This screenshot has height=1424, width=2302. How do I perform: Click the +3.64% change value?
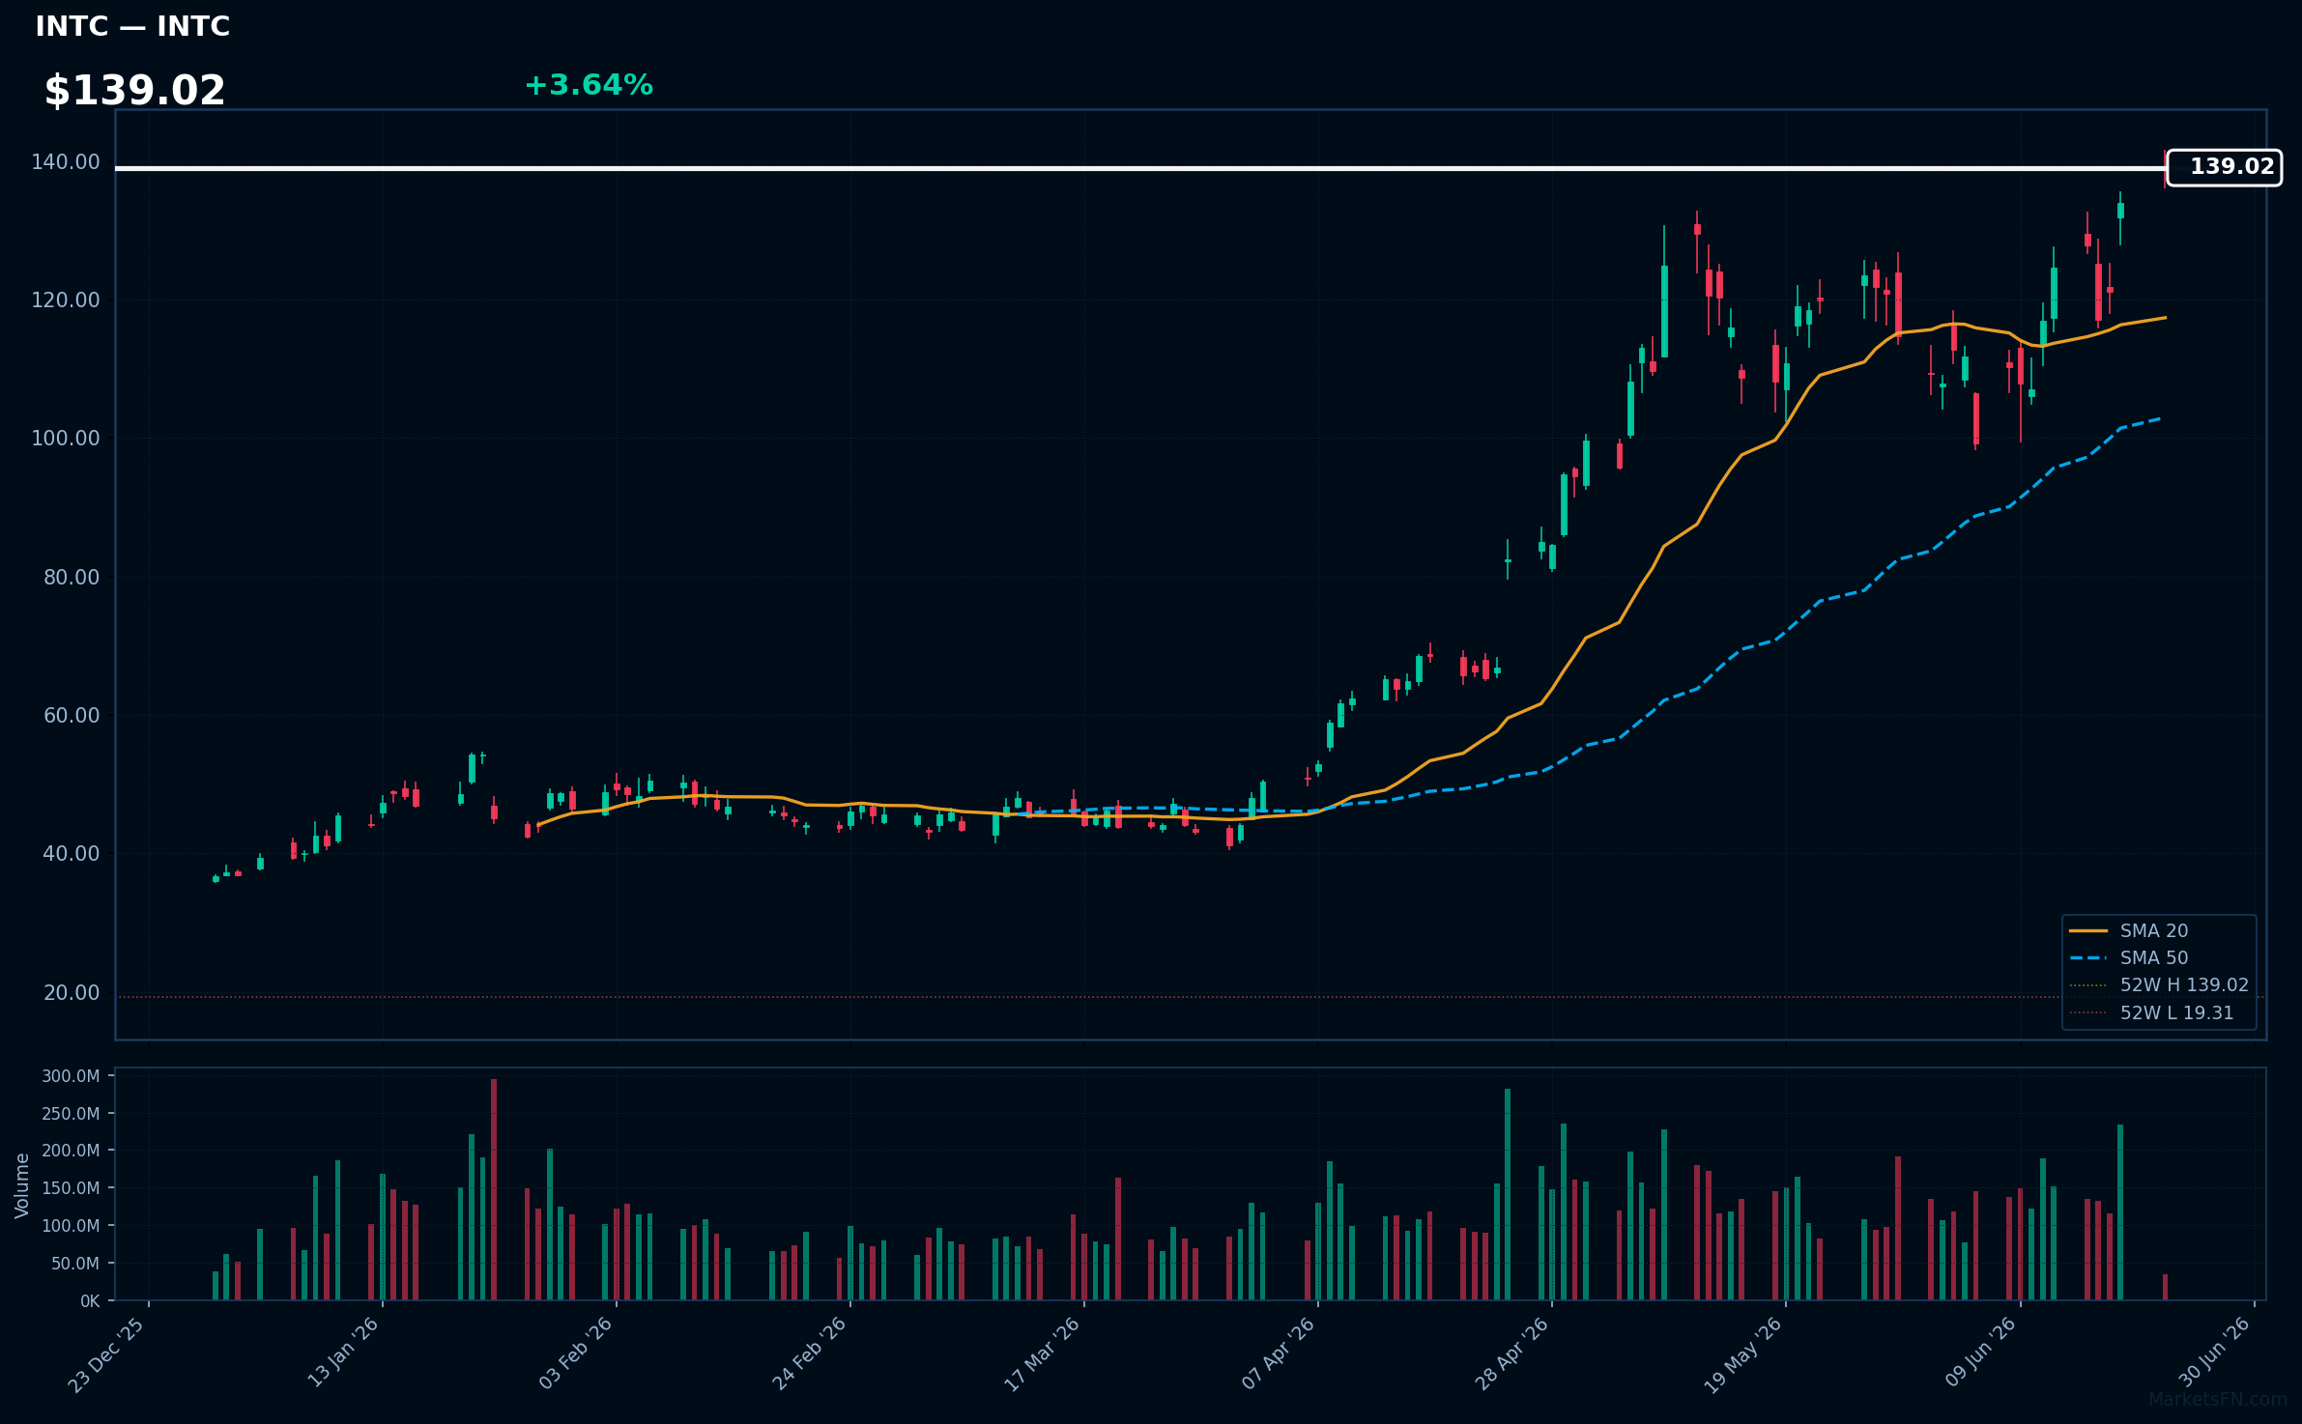(589, 86)
